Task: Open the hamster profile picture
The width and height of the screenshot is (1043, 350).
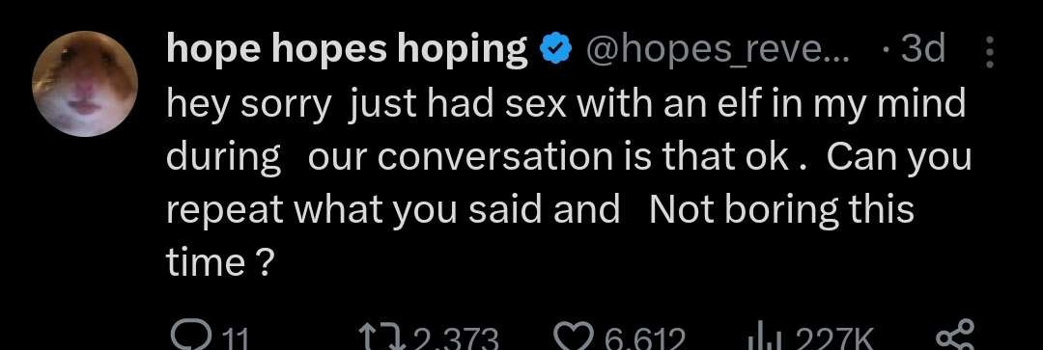Action: (x=85, y=84)
